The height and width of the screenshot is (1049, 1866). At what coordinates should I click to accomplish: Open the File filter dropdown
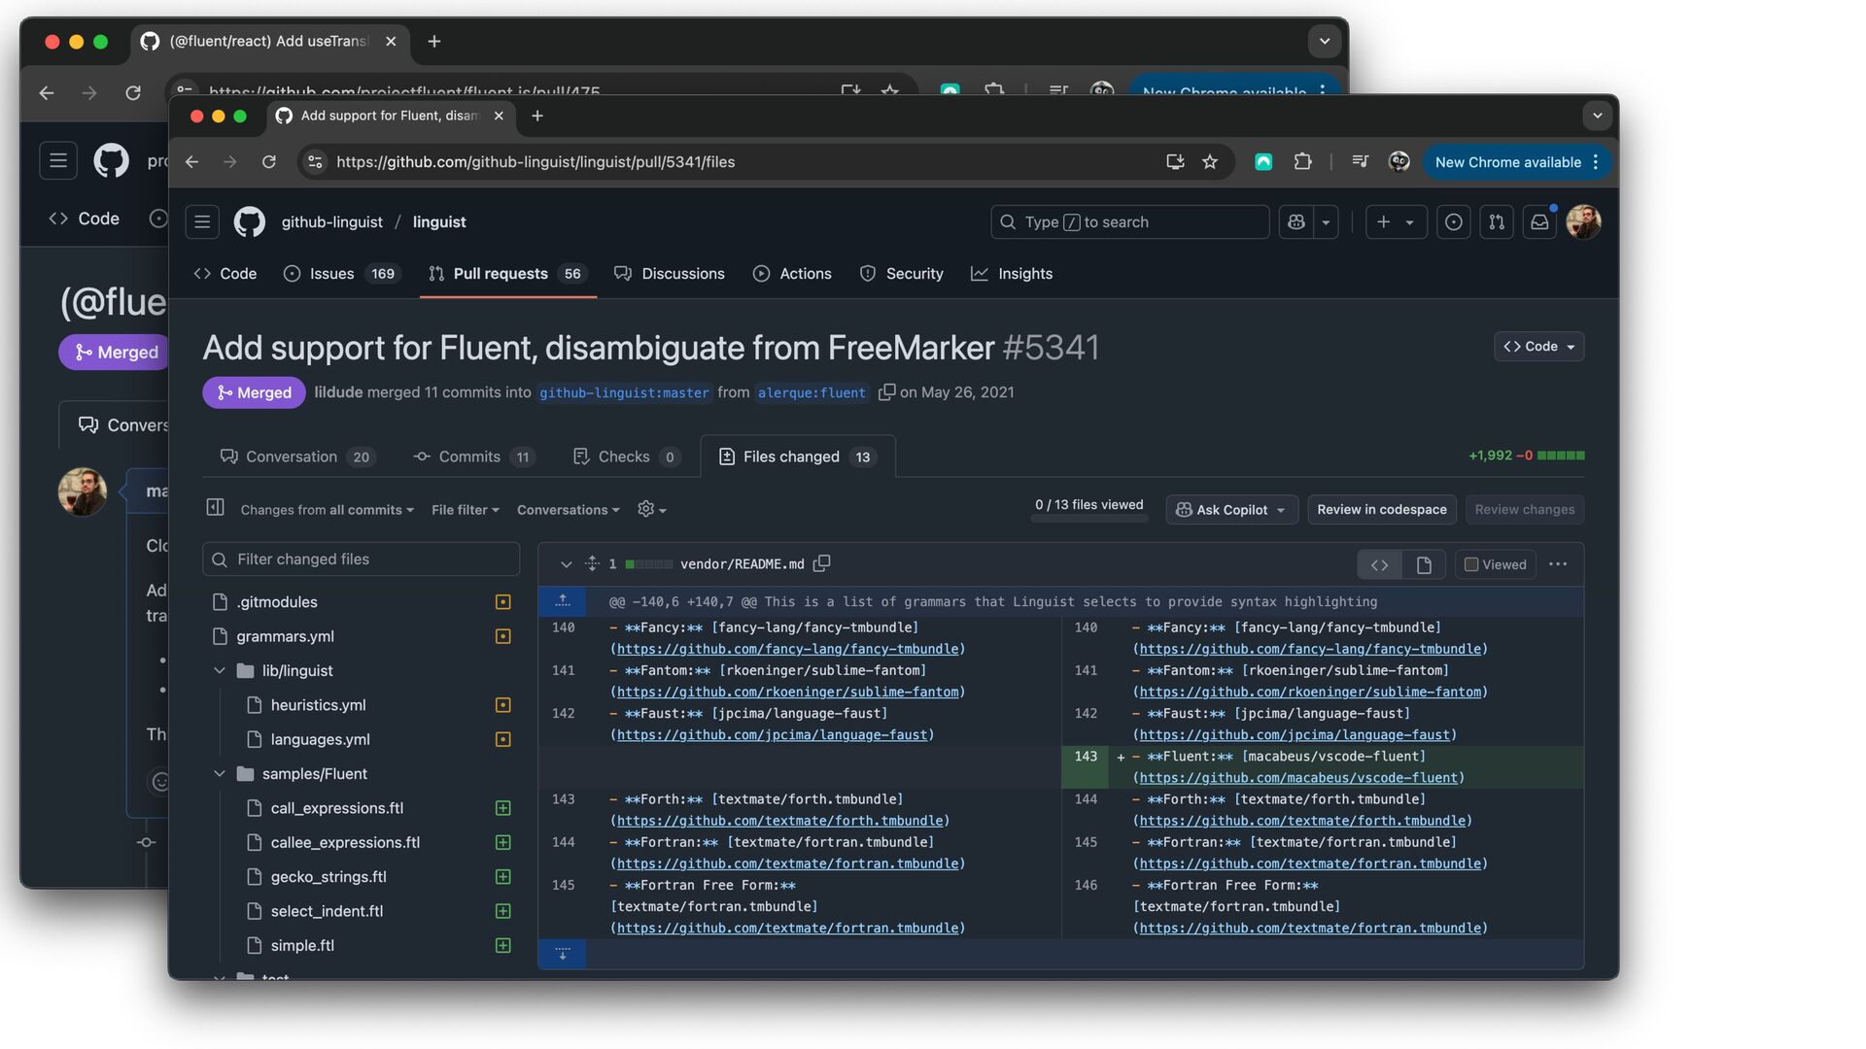click(x=465, y=510)
